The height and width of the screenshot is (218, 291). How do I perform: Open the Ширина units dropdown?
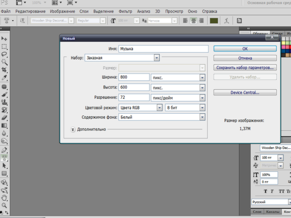[x=202, y=78]
